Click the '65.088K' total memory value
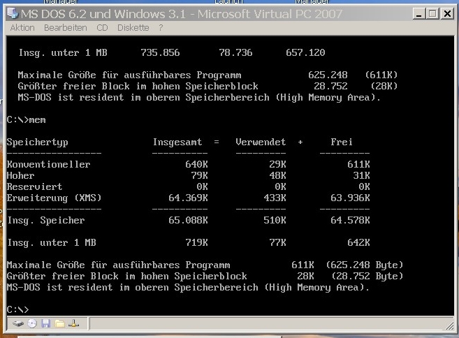 click(x=188, y=221)
